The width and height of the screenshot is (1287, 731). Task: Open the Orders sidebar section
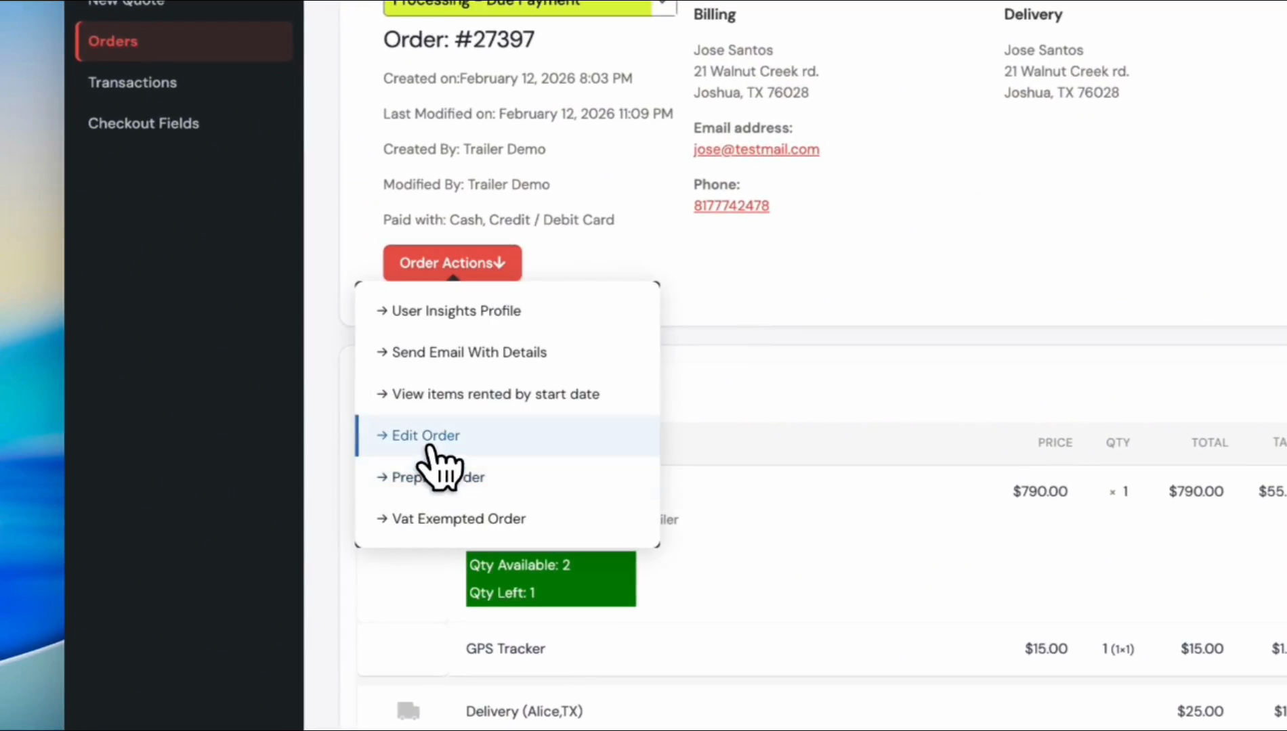pyautogui.click(x=113, y=41)
